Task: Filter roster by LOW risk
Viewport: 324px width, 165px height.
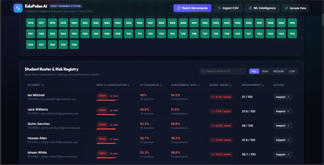Action: point(292,71)
